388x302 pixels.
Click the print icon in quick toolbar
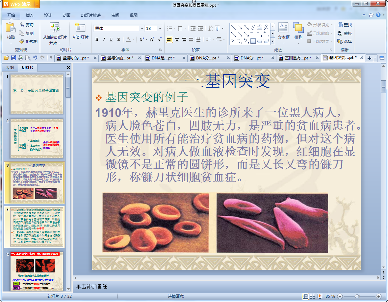[21, 58]
